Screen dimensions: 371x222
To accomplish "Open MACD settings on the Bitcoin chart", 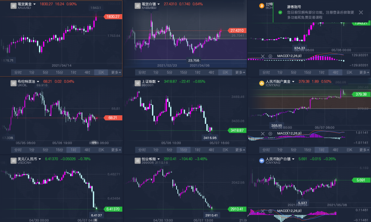I will point(270,56).
